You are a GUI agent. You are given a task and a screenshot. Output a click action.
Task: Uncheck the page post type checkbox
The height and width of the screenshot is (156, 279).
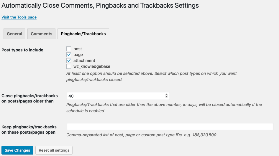tap(69, 55)
